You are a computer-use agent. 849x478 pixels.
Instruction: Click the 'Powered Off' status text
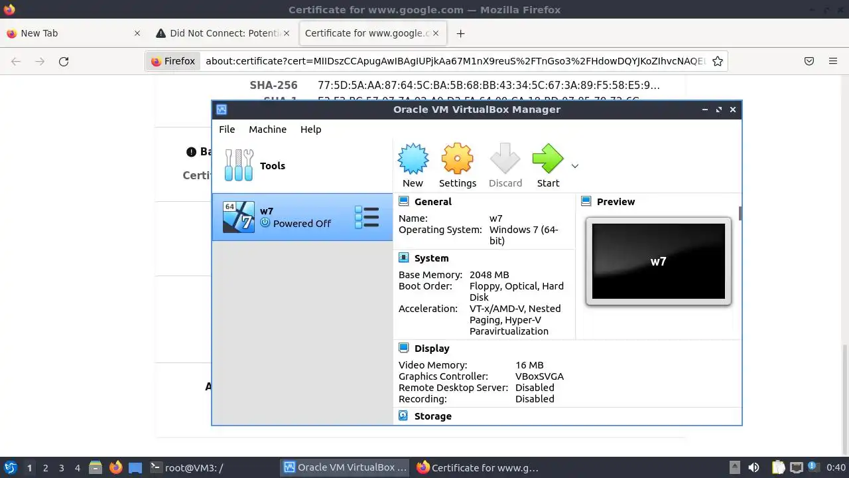pos(302,223)
